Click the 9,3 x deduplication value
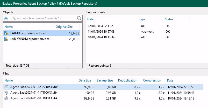Viewport: 208px width, 108px height. click(137, 98)
